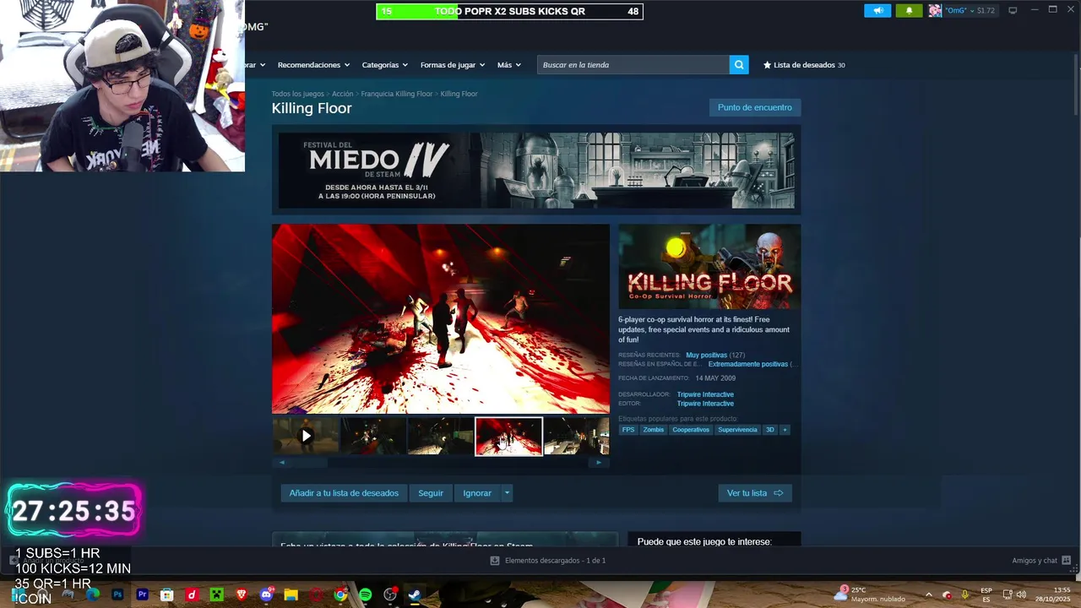Open Chrome from taskbar
Screen dimensions: 1081x608
click(340, 594)
